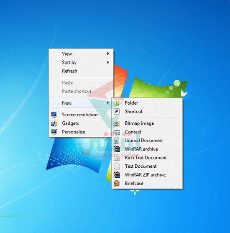This screenshot has height=233, width=230.
Task: Create a new WinRAR ZIP archive
Action: 147,175
